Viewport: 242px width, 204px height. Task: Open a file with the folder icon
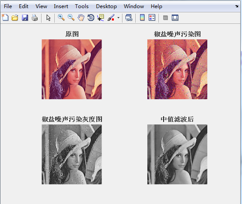tap(15, 18)
